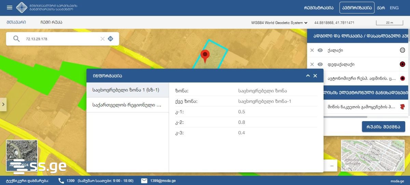
Task: Click the ქვე ზონა: label
Action: point(186,101)
